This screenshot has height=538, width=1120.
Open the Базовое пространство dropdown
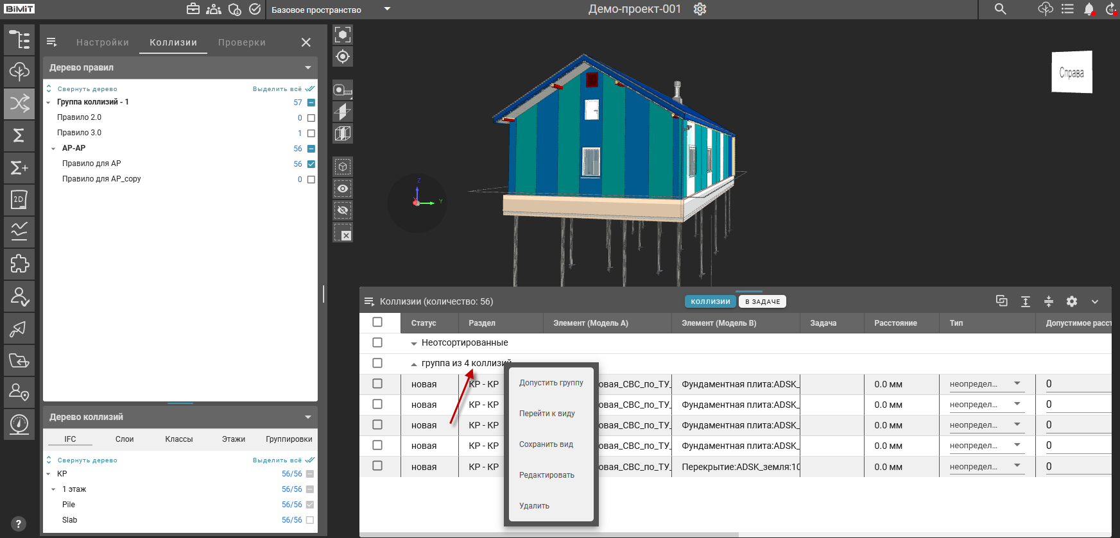click(x=387, y=9)
